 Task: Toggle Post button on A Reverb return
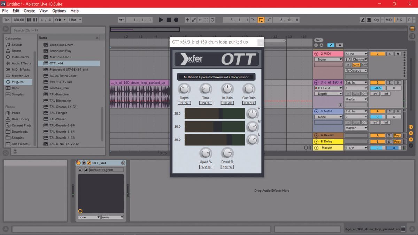tap(397, 135)
